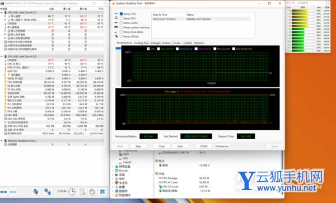Click the icon beside Stress GPU(s)
This screenshot has width=336, height=203.
[x=116, y=36]
